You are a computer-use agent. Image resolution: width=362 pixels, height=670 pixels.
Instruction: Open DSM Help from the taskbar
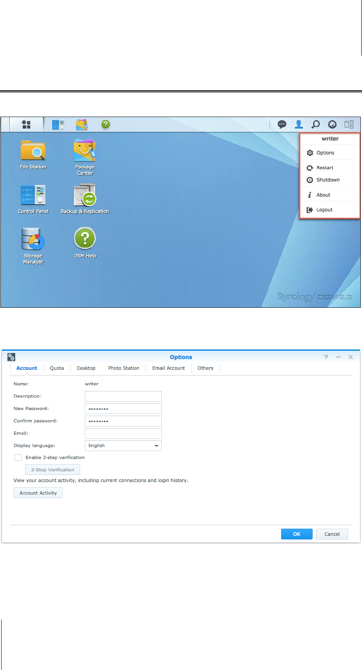(x=106, y=125)
